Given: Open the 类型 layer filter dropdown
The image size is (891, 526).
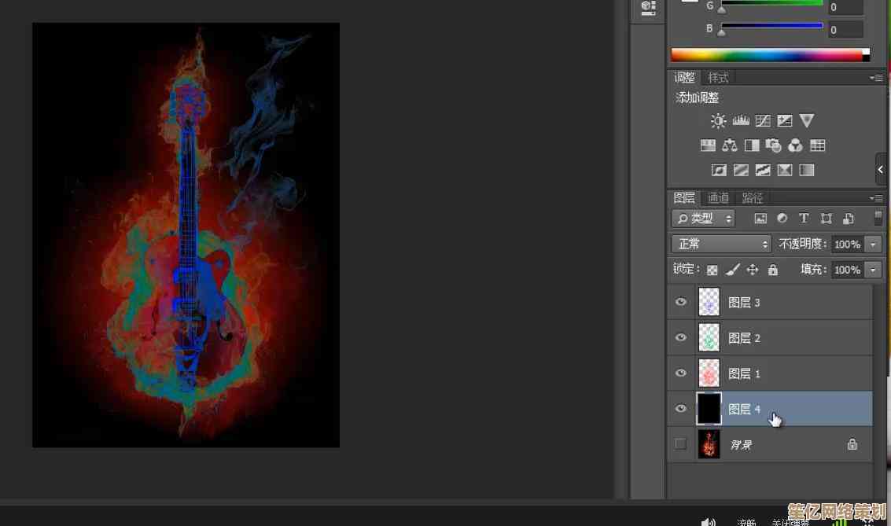Looking at the screenshot, I should click(x=703, y=219).
